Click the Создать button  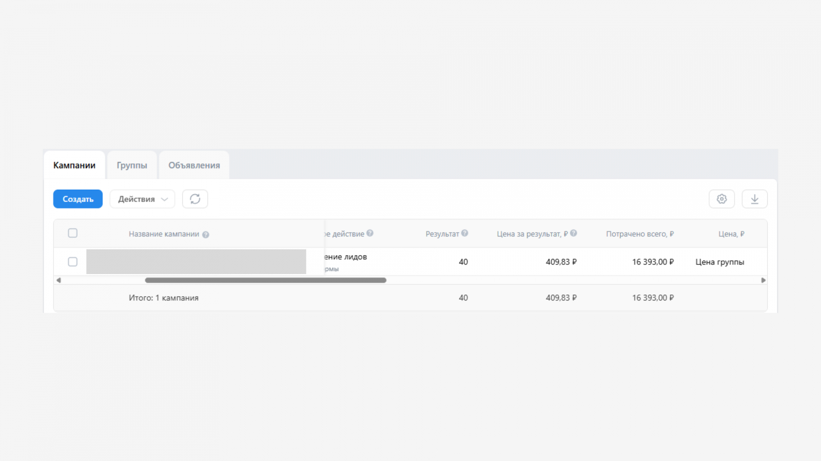[78, 199]
